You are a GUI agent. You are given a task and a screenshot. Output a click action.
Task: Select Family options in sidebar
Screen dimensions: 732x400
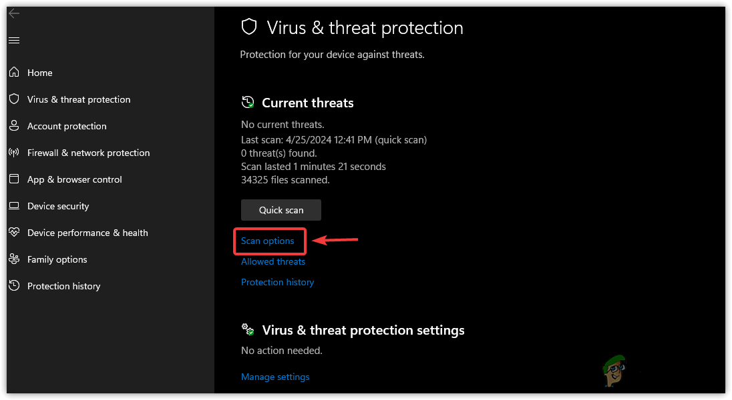tap(57, 259)
